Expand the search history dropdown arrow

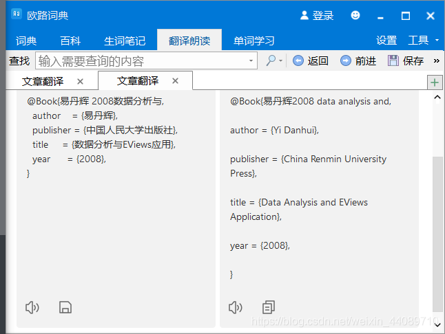coord(251,60)
